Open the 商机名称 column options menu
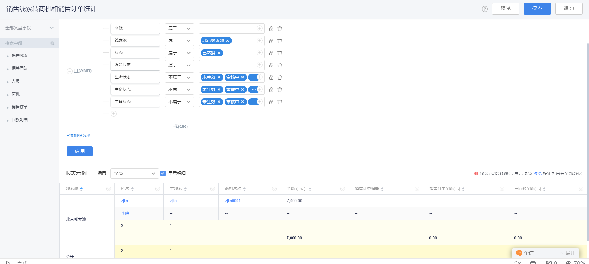Viewport: 589px width, 264px height. click(274, 189)
